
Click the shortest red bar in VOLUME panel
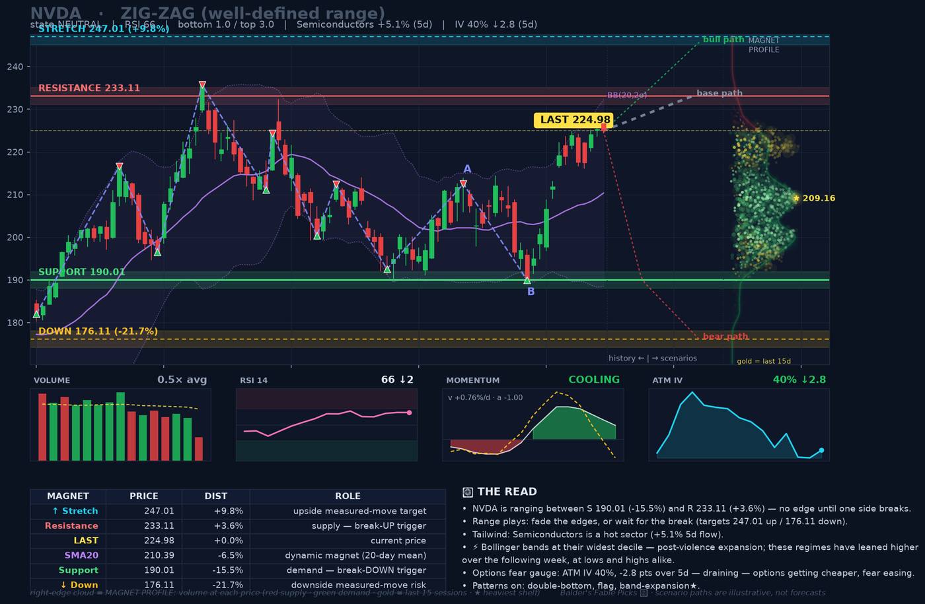[199, 448]
